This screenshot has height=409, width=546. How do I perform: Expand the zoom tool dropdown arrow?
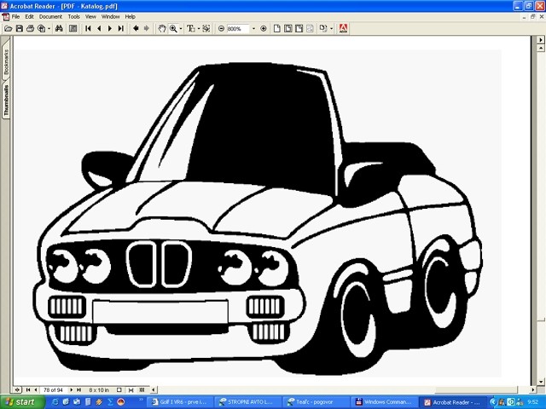tap(180, 28)
